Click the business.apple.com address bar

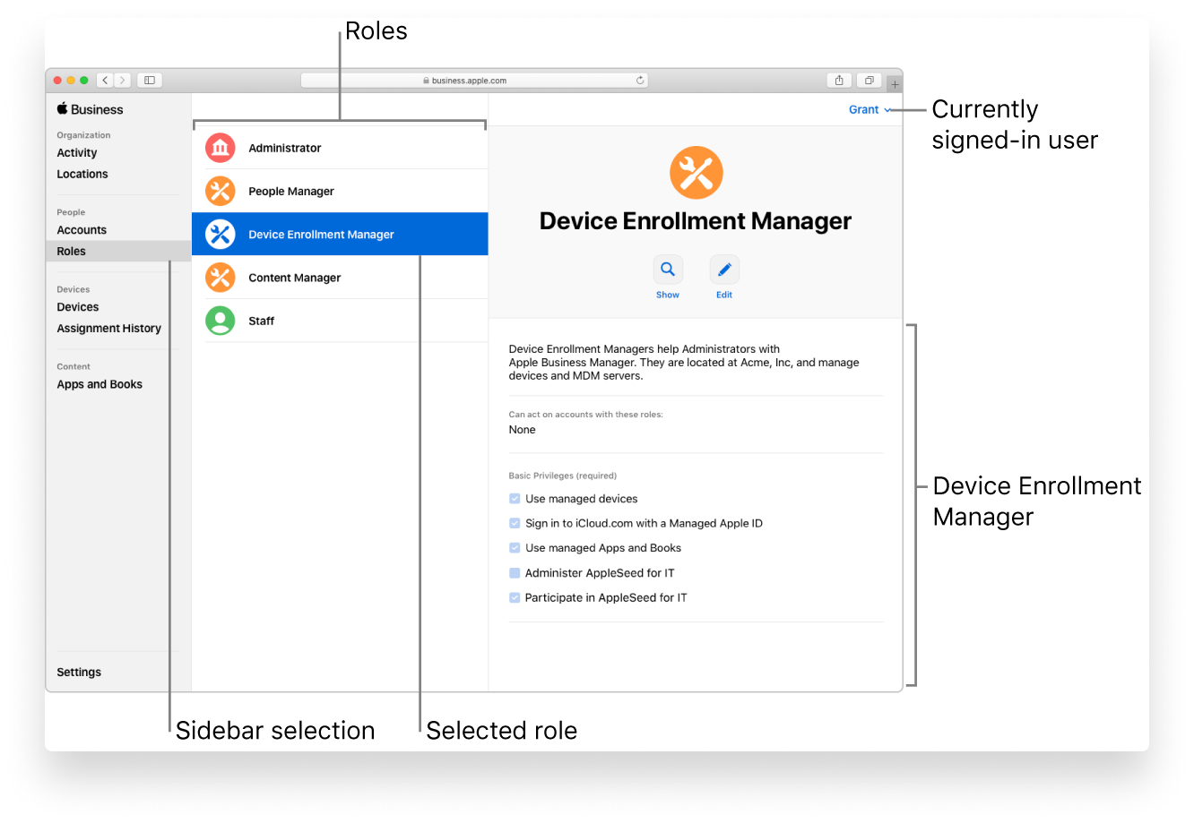click(x=474, y=81)
